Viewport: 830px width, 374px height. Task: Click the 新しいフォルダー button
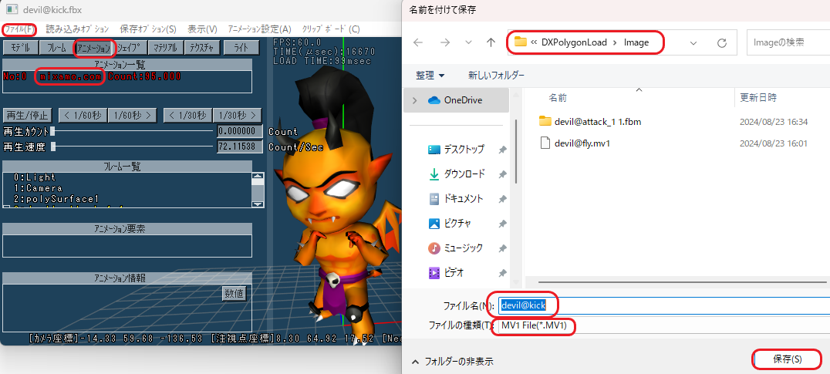[x=497, y=76]
